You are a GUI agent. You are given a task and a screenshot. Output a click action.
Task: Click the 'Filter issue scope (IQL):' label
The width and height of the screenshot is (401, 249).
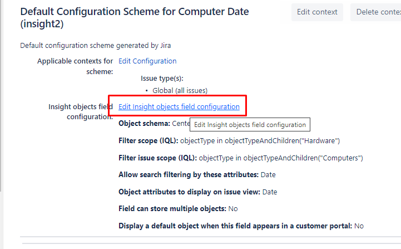coord(157,158)
